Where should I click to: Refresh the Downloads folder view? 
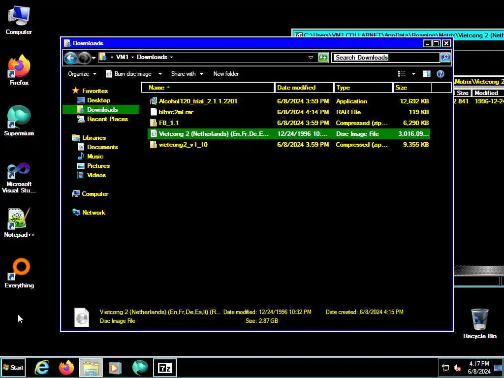point(323,58)
